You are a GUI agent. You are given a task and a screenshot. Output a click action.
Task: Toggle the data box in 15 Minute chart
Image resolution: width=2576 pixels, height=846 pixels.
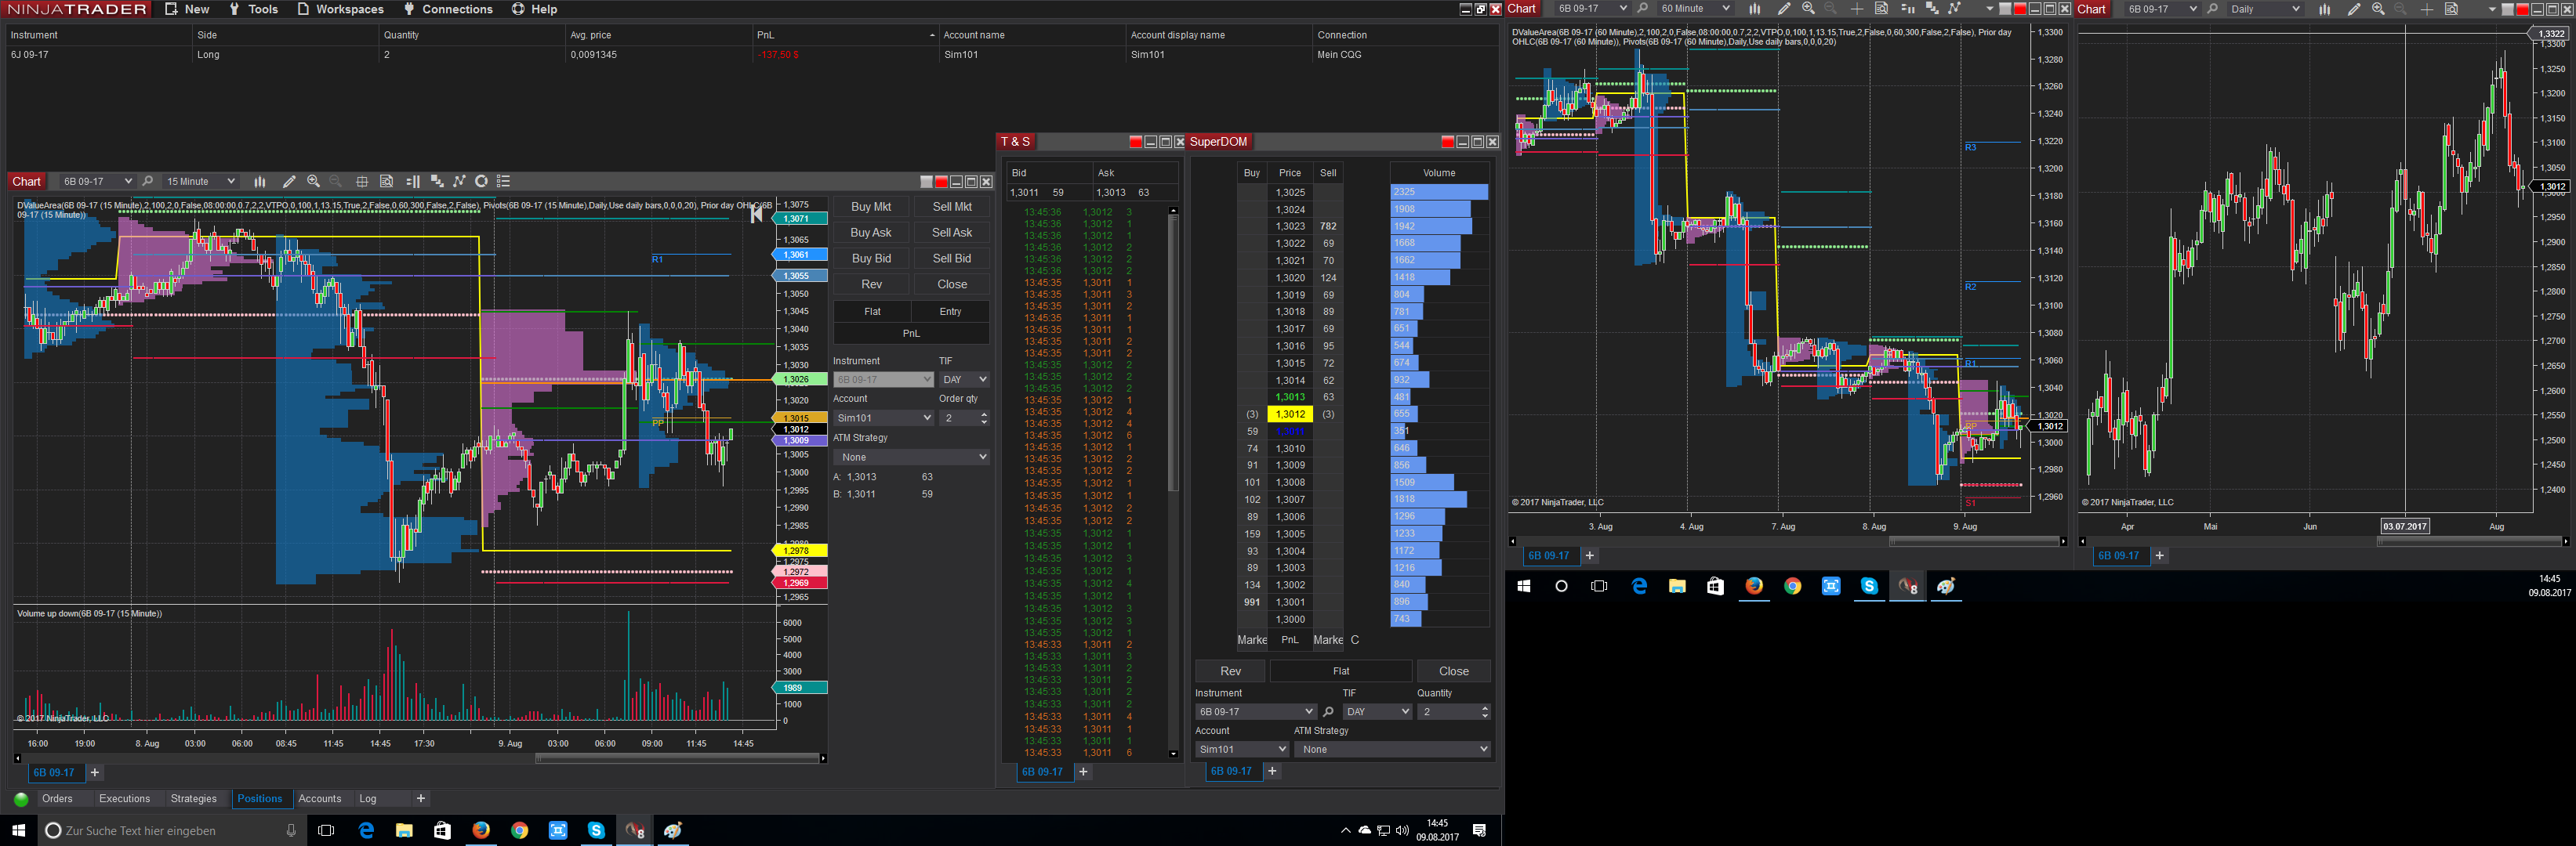point(386,182)
